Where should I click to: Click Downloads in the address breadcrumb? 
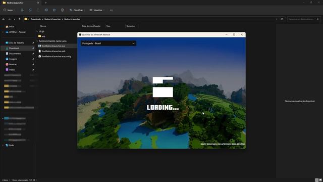(x=36, y=19)
